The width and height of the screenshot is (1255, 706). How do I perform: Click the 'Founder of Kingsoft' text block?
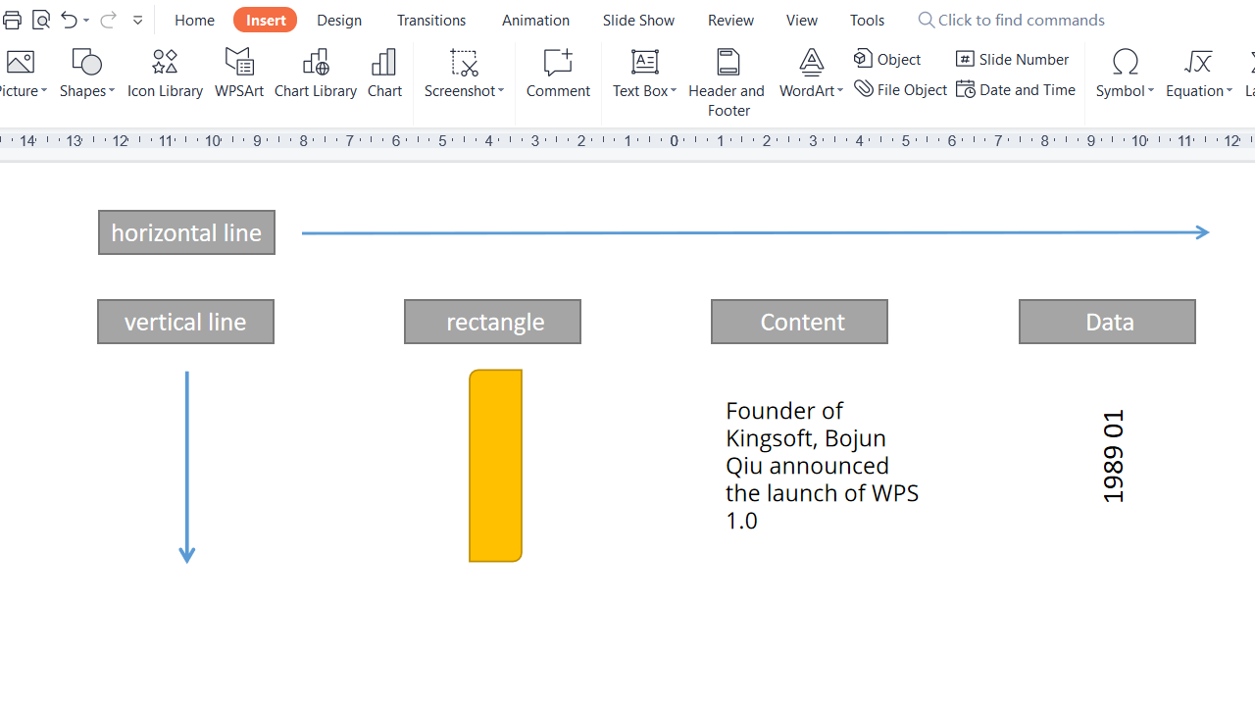[822, 465]
